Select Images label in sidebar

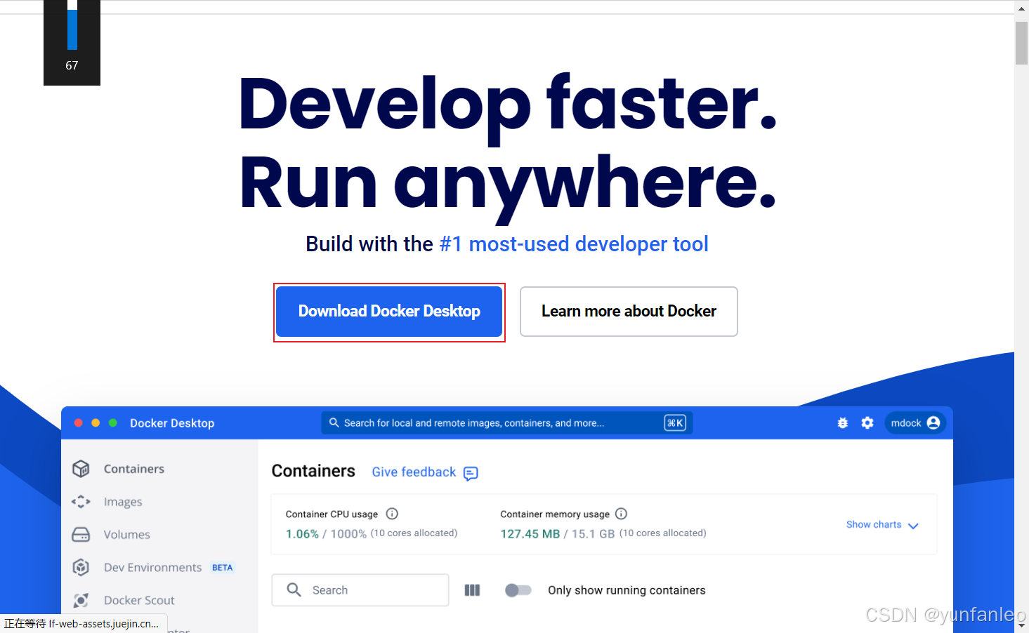pos(123,502)
